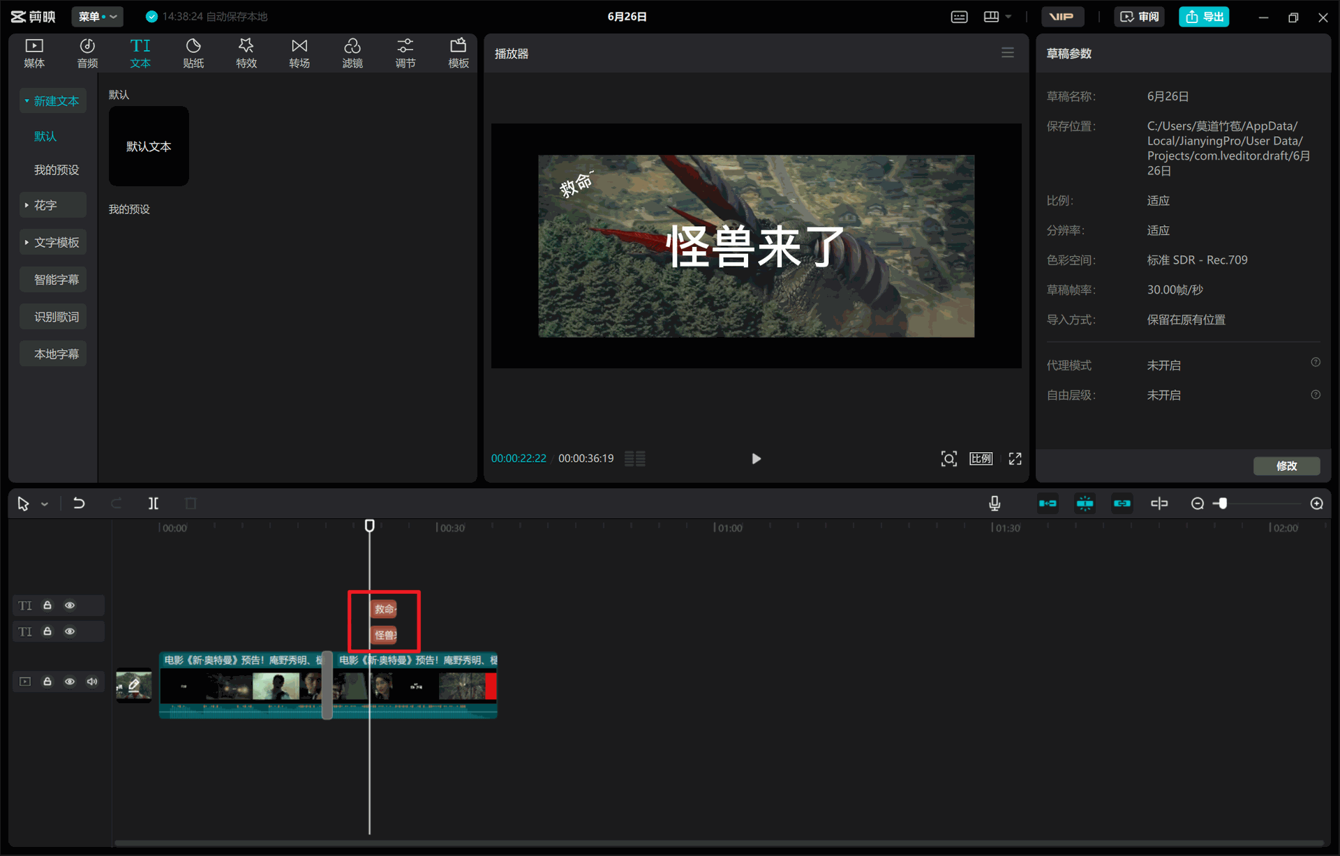This screenshot has height=856, width=1340.
Task: Hide the upper text track
Action: [x=70, y=605]
